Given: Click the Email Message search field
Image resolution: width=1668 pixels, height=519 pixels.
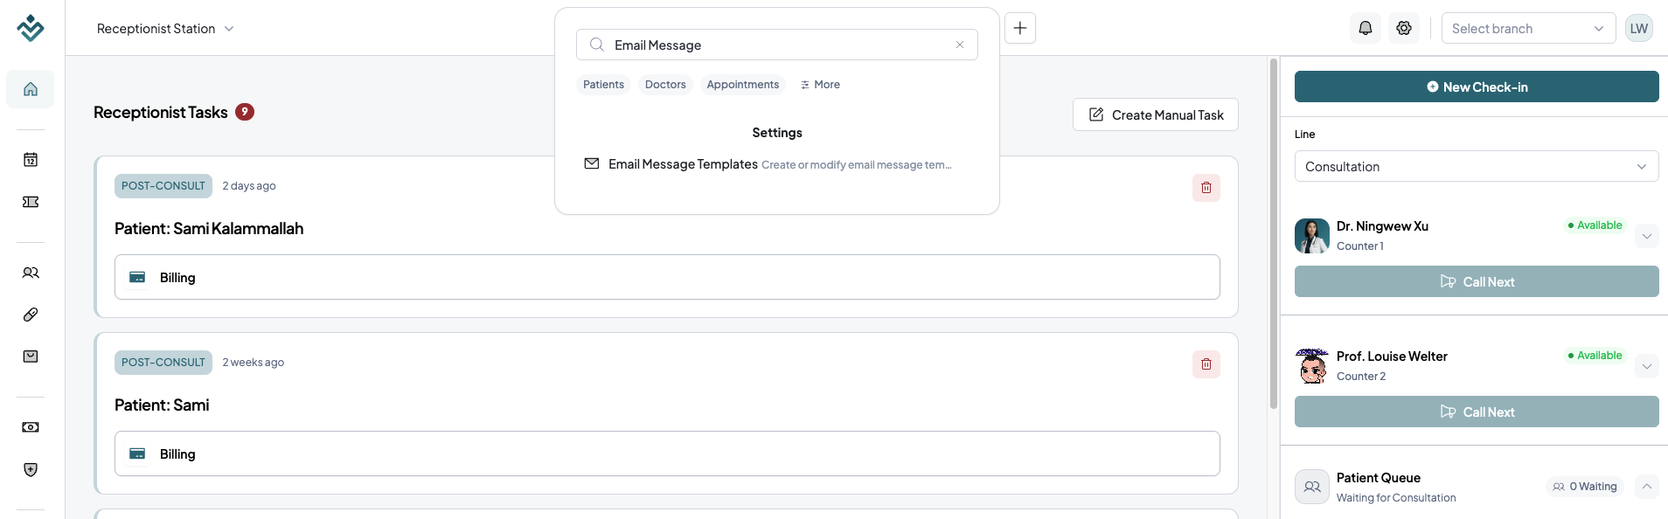Looking at the screenshot, I should point(777,45).
